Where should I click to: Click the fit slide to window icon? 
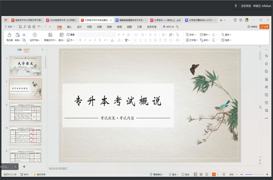(x=224, y=175)
